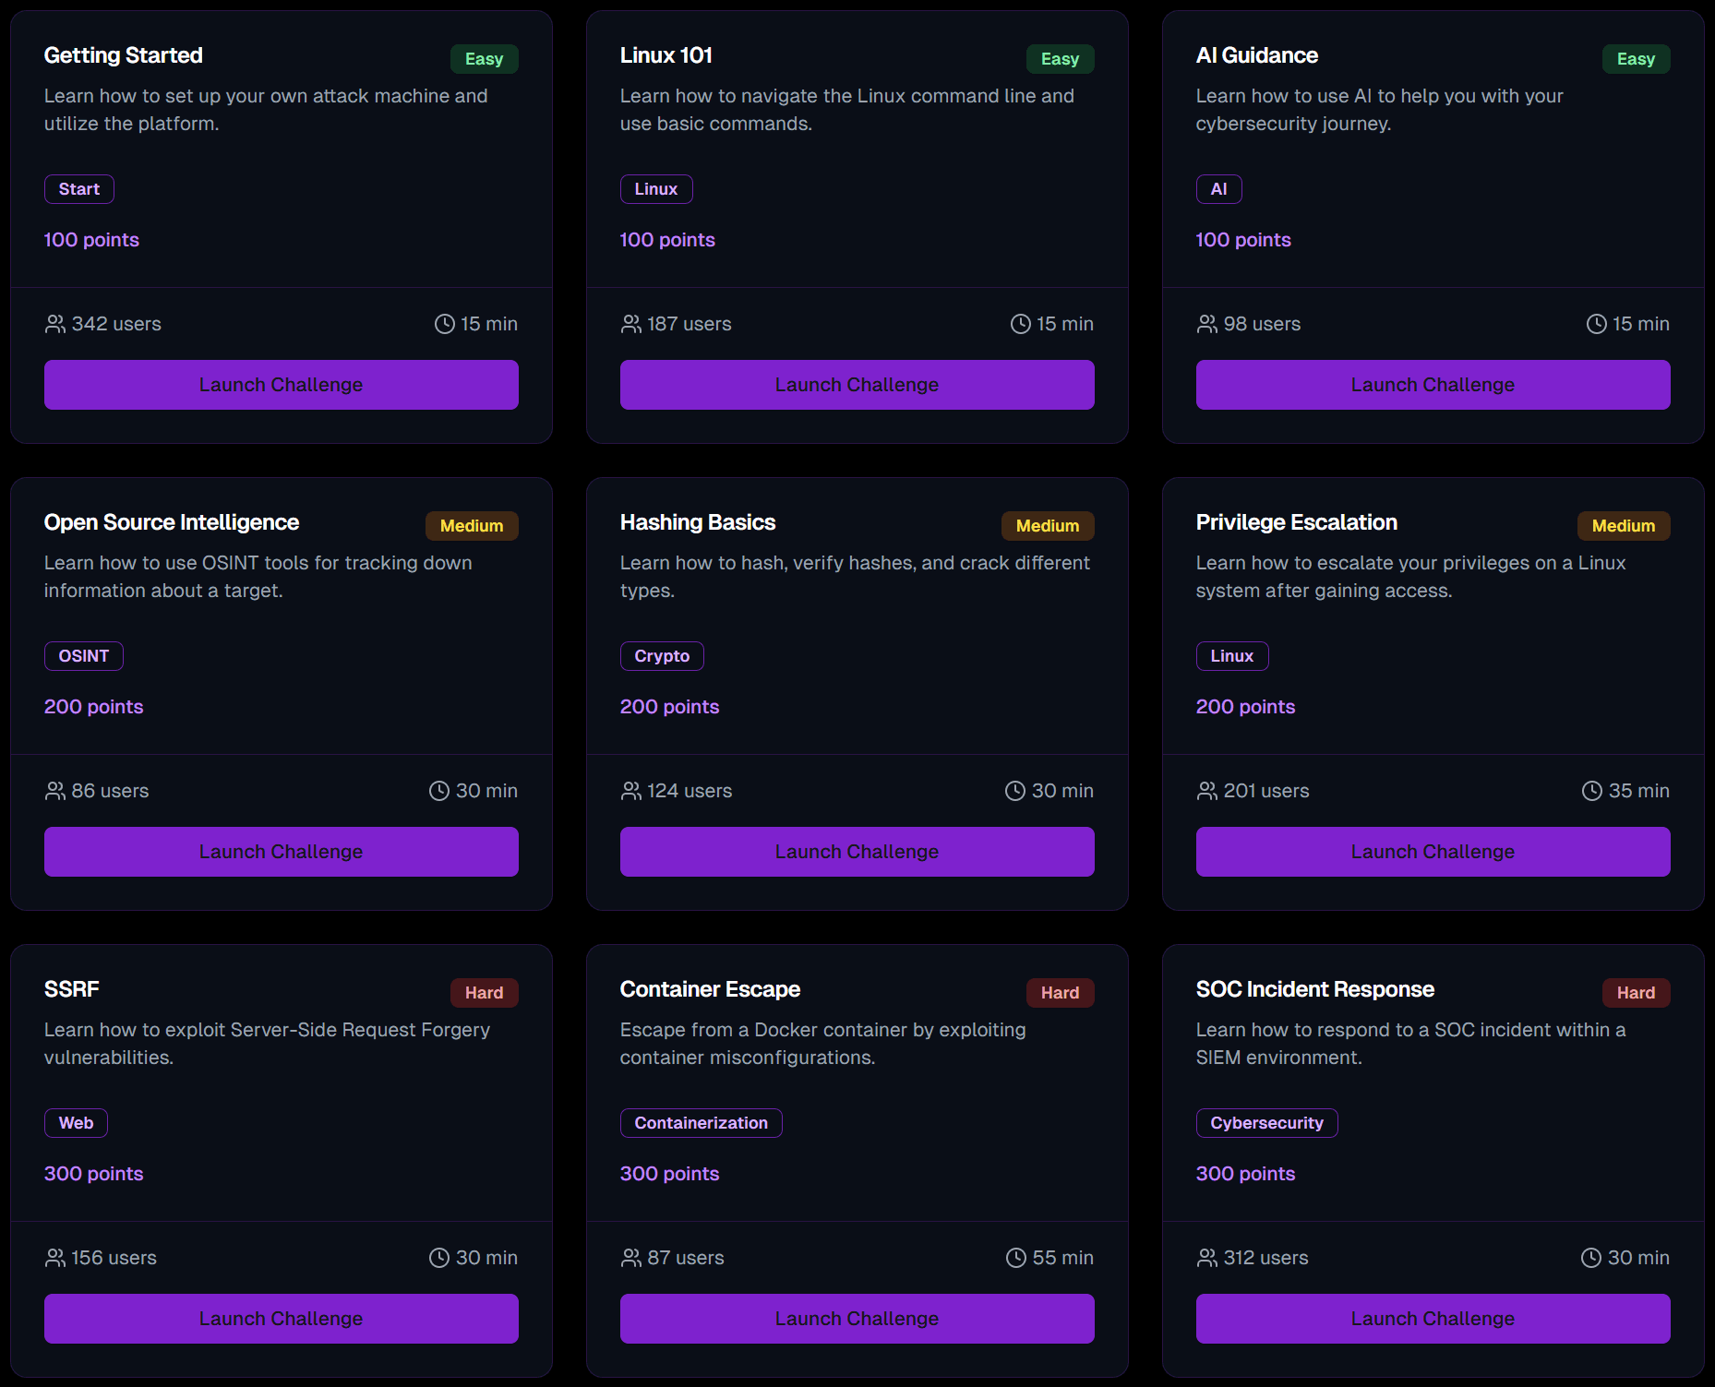Screen dimensions: 1715x1387
Task: Select the Crypto category tag
Action: coord(662,656)
